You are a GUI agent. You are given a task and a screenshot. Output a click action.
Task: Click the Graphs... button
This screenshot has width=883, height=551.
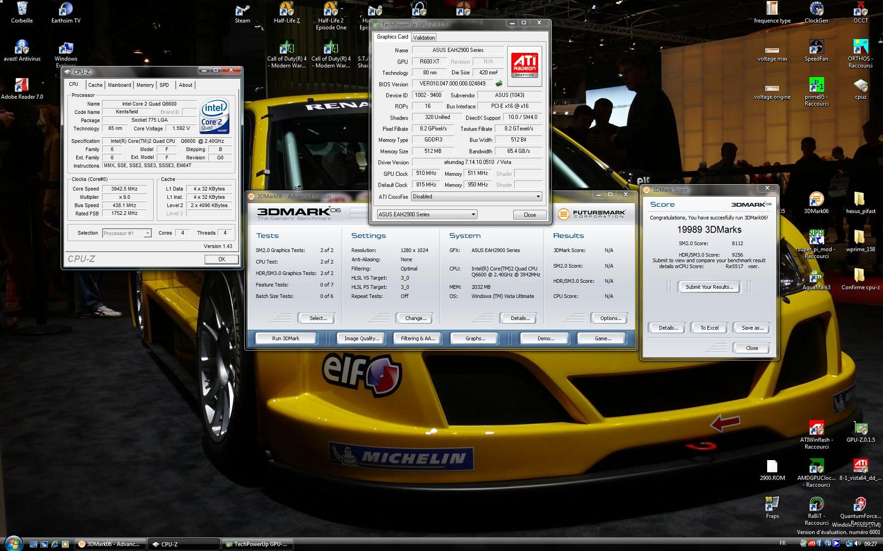point(475,339)
